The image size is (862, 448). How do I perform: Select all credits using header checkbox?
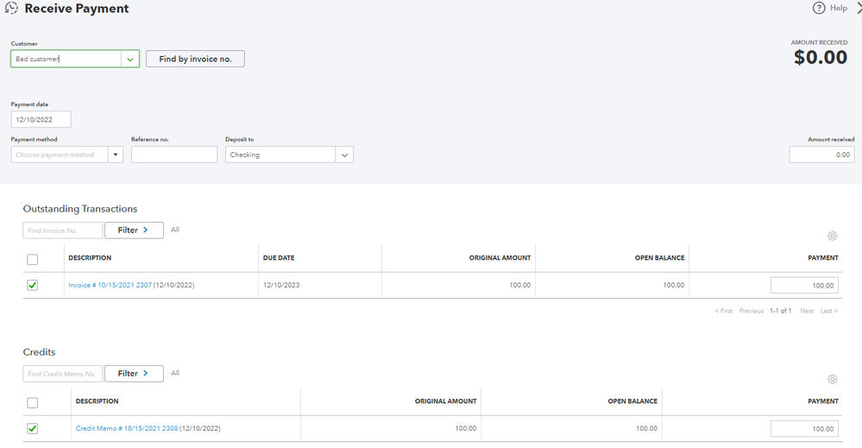tap(33, 402)
